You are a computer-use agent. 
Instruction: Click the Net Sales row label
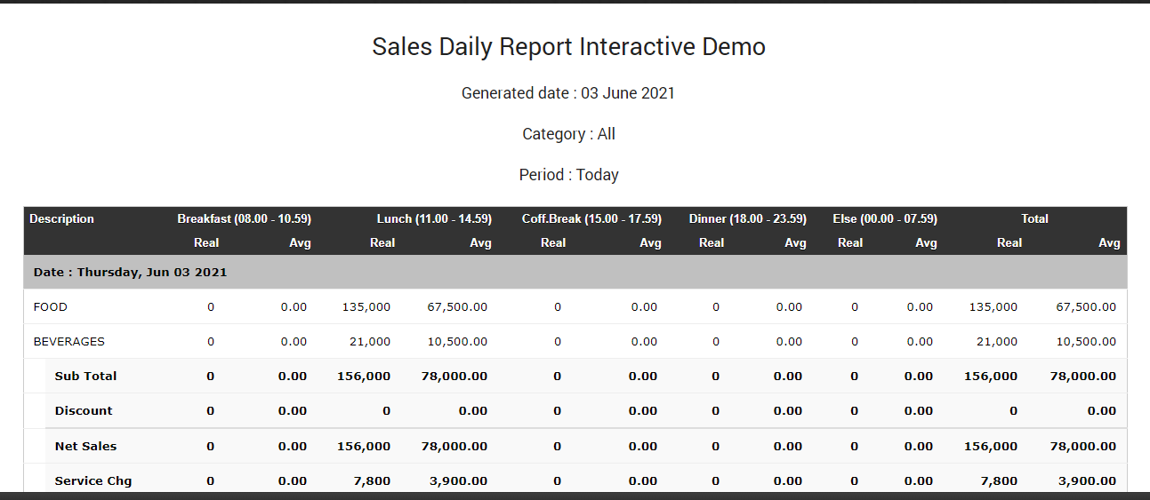[85, 447]
